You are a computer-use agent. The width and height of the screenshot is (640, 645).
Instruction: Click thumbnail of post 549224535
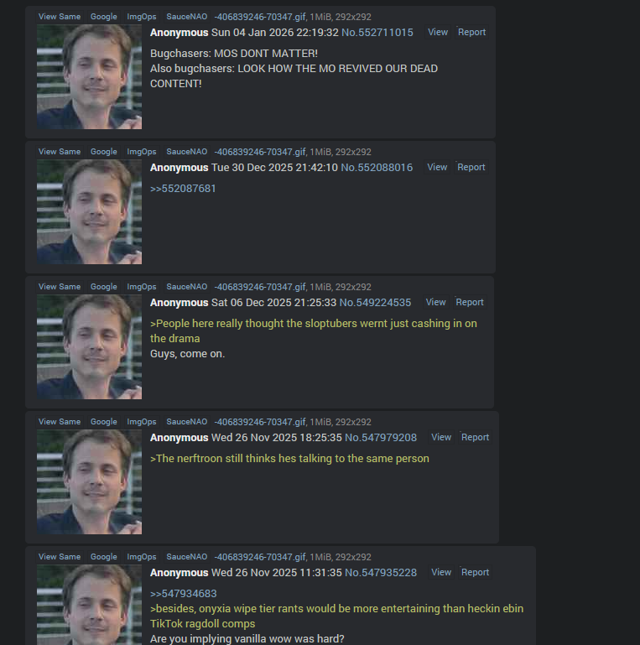89,346
